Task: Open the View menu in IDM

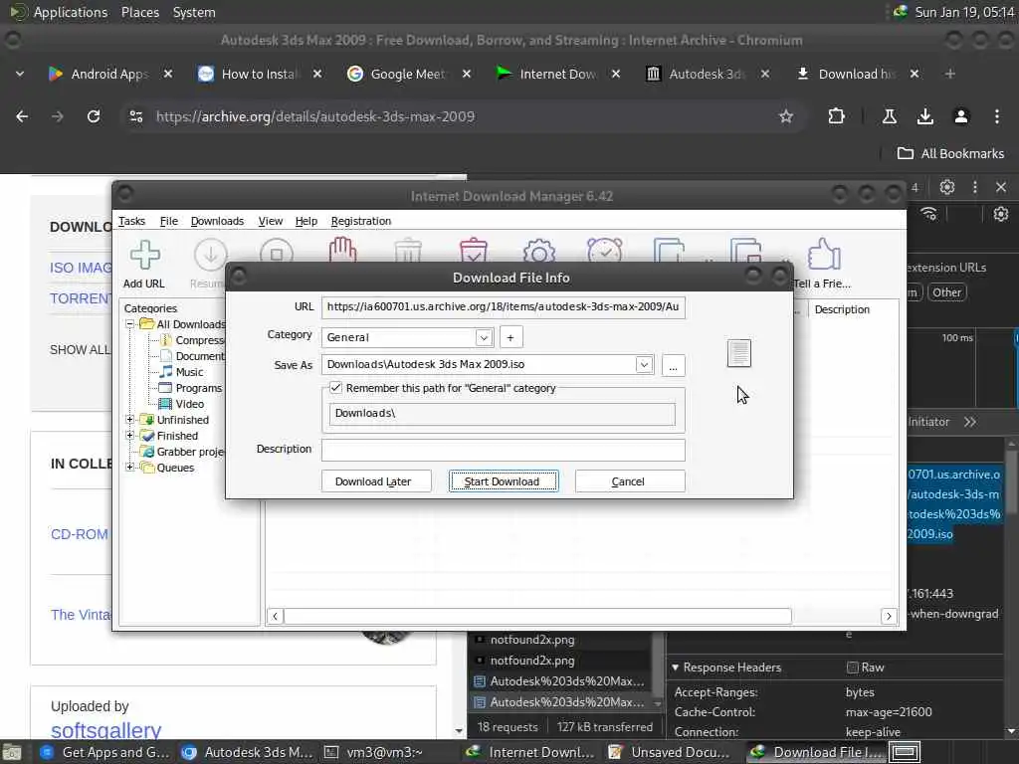Action: coord(270,221)
